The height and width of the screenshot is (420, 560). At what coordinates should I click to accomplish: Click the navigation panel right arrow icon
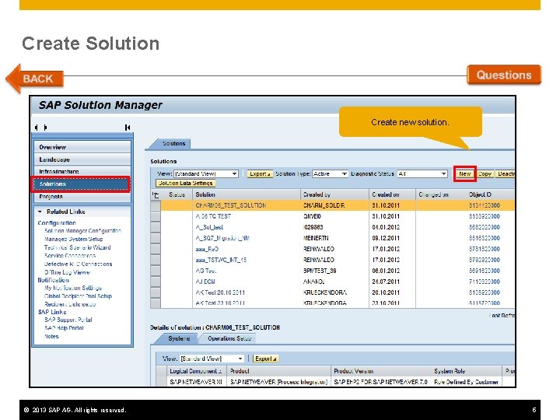(45, 127)
